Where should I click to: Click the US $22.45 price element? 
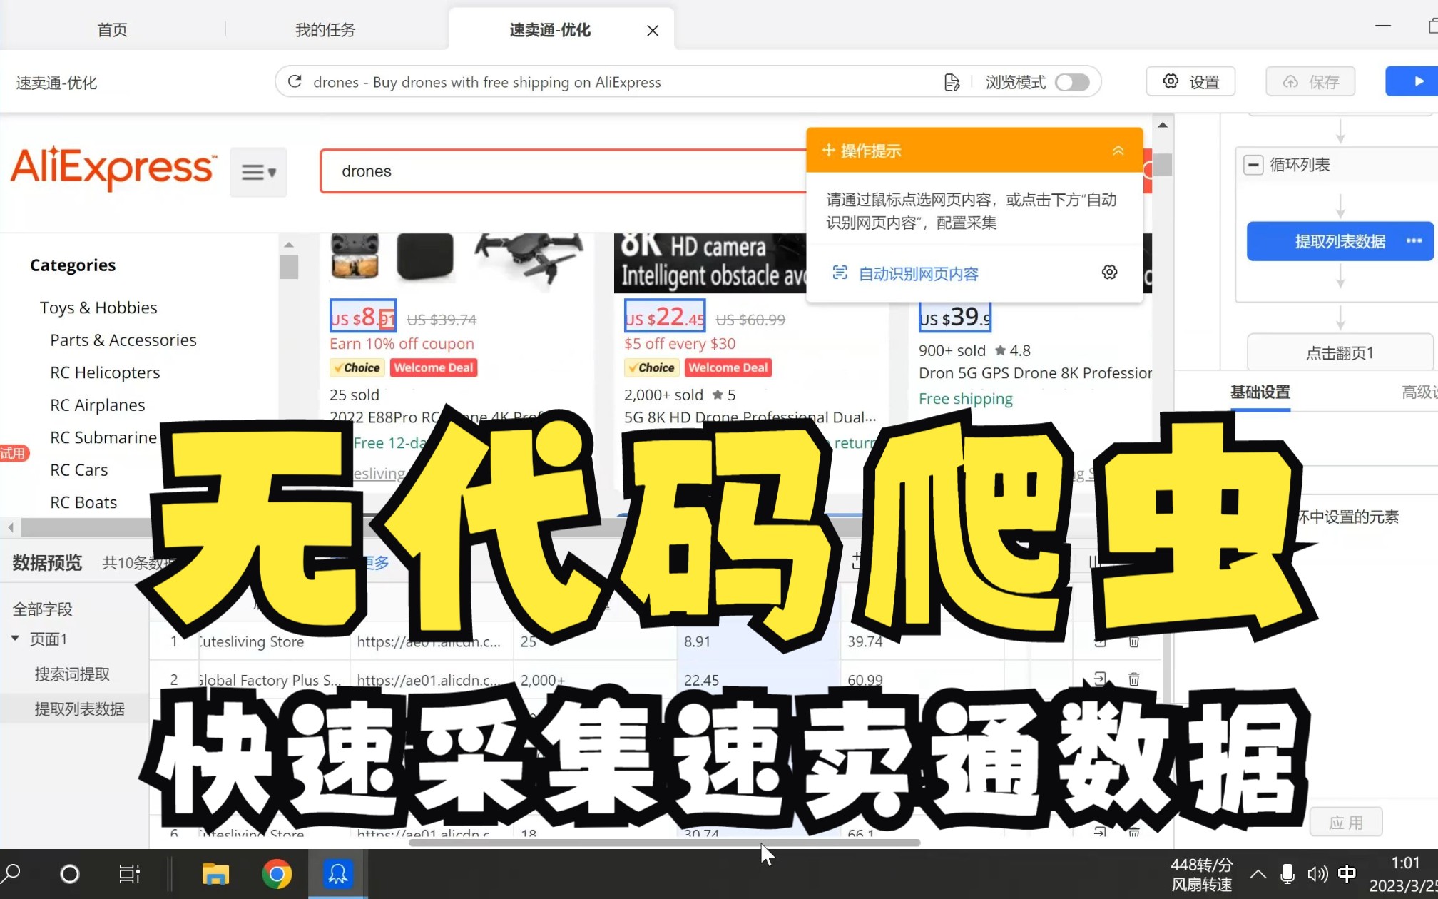[665, 316]
